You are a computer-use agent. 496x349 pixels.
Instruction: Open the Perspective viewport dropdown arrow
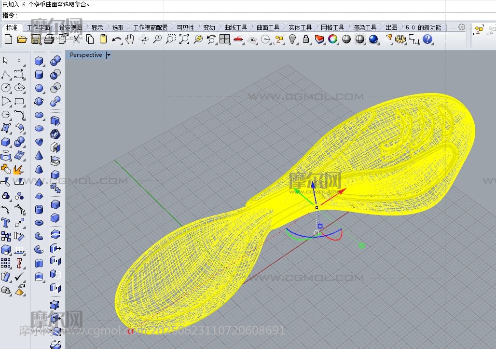coord(109,55)
